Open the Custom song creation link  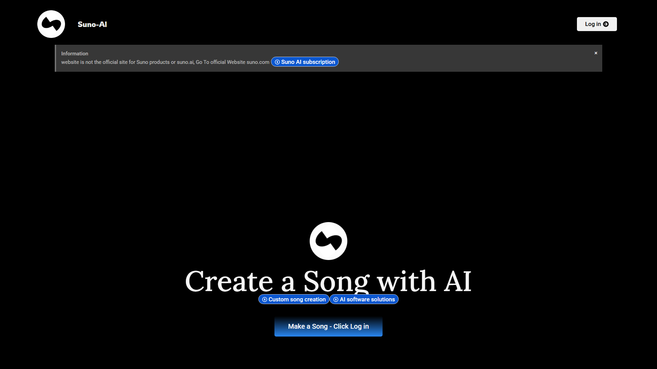(297, 299)
